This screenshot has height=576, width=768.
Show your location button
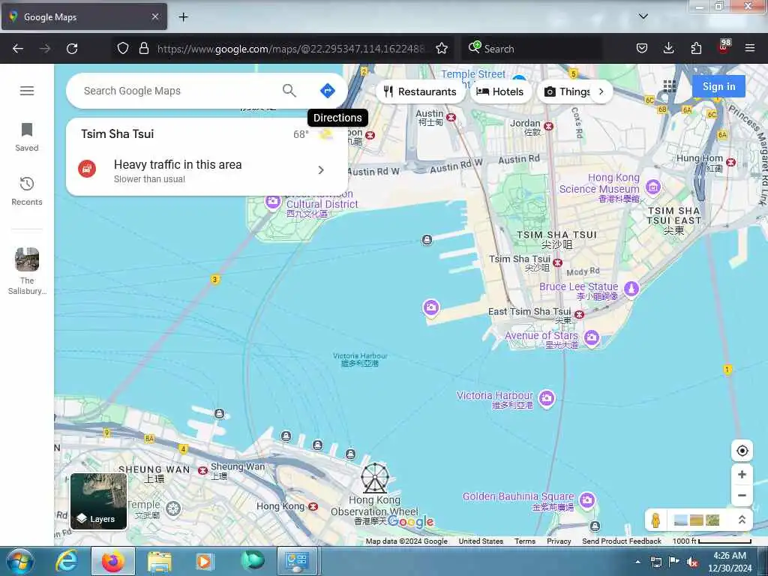coord(742,451)
